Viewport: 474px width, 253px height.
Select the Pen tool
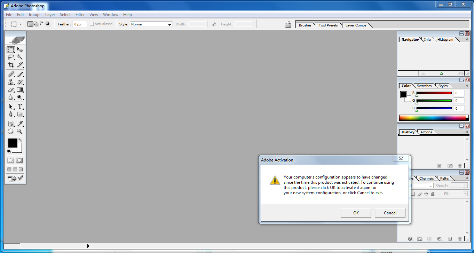(11, 114)
